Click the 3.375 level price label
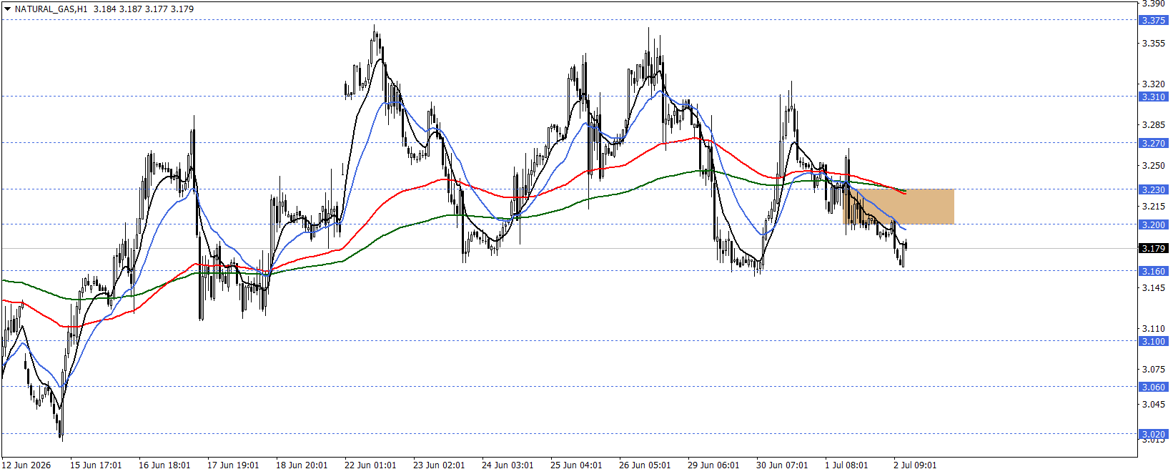 (x=1153, y=20)
